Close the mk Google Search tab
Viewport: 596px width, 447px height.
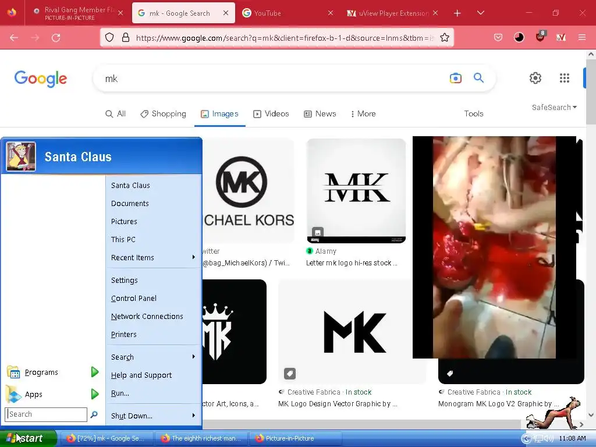[226, 13]
